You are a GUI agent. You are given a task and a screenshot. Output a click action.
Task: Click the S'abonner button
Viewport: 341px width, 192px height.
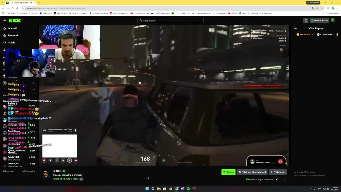pyautogui.click(x=278, y=172)
